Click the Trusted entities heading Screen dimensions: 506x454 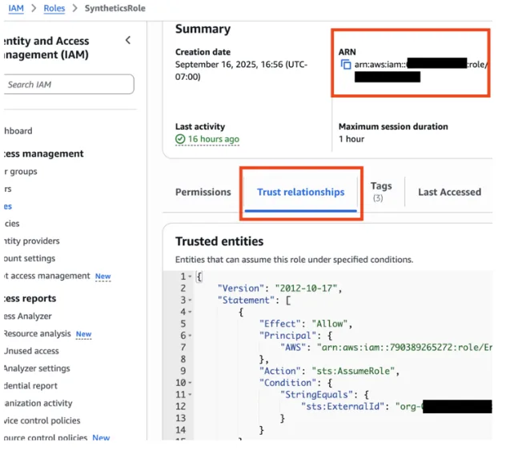(x=219, y=241)
